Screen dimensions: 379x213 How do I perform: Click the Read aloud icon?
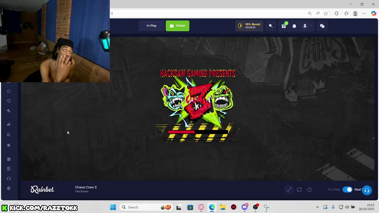(318, 13)
